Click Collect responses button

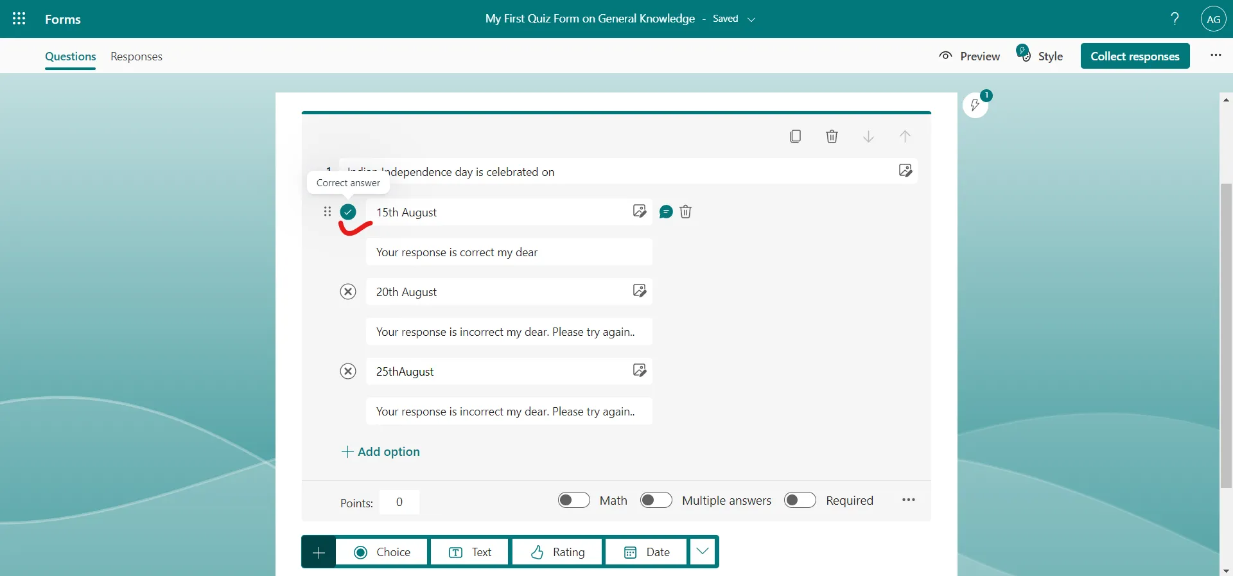click(1135, 56)
